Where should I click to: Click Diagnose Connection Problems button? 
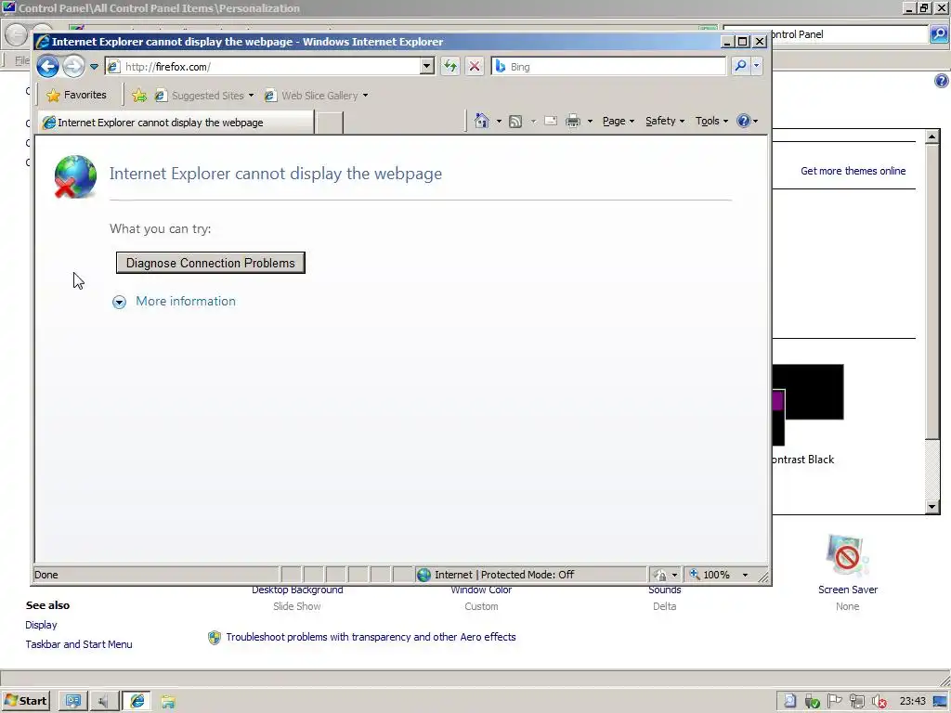click(x=211, y=263)
